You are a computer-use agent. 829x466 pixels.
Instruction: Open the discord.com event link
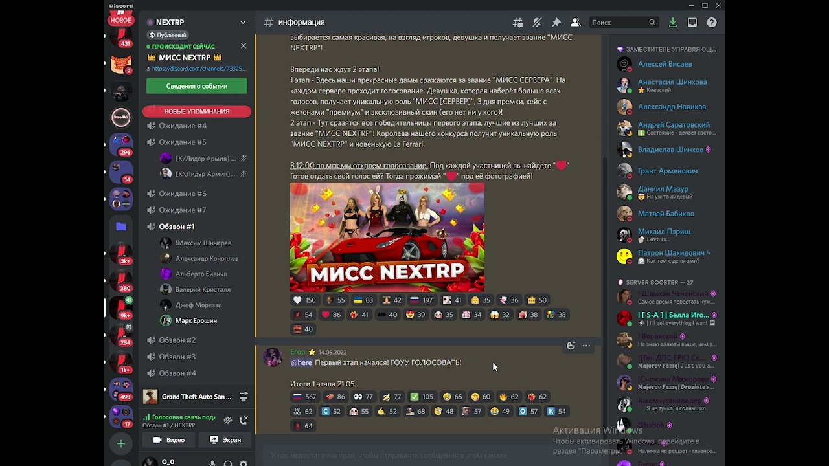[x=199, y=68]
